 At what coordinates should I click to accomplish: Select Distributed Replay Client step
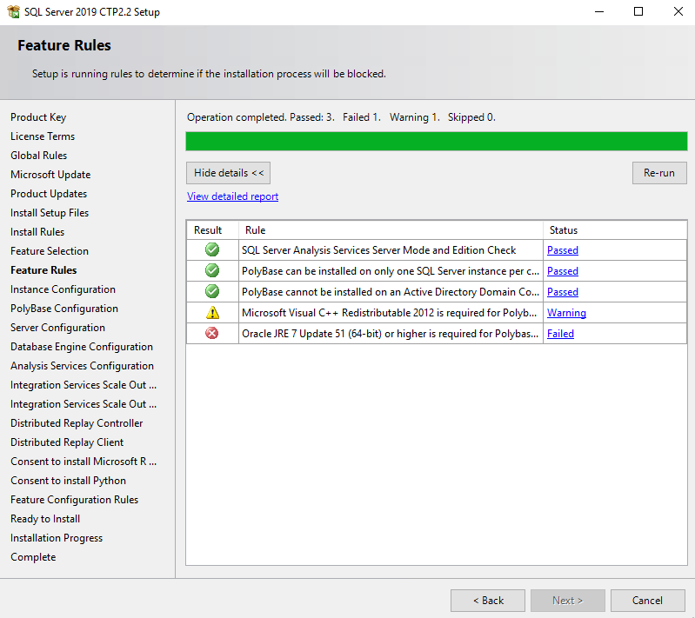pyautogui.click(x=67, y=442)
